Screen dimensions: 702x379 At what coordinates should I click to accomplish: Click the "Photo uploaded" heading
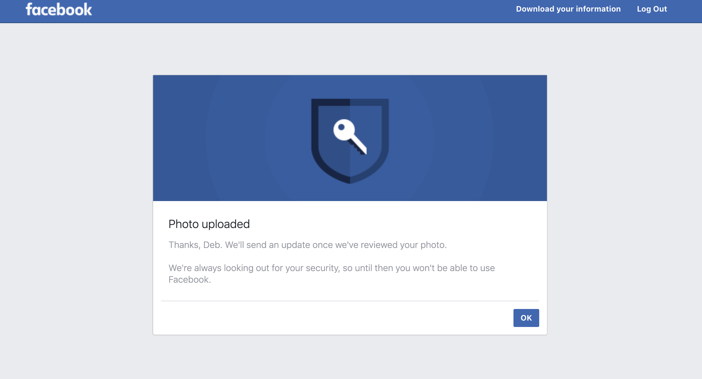[x=209, y=224]
